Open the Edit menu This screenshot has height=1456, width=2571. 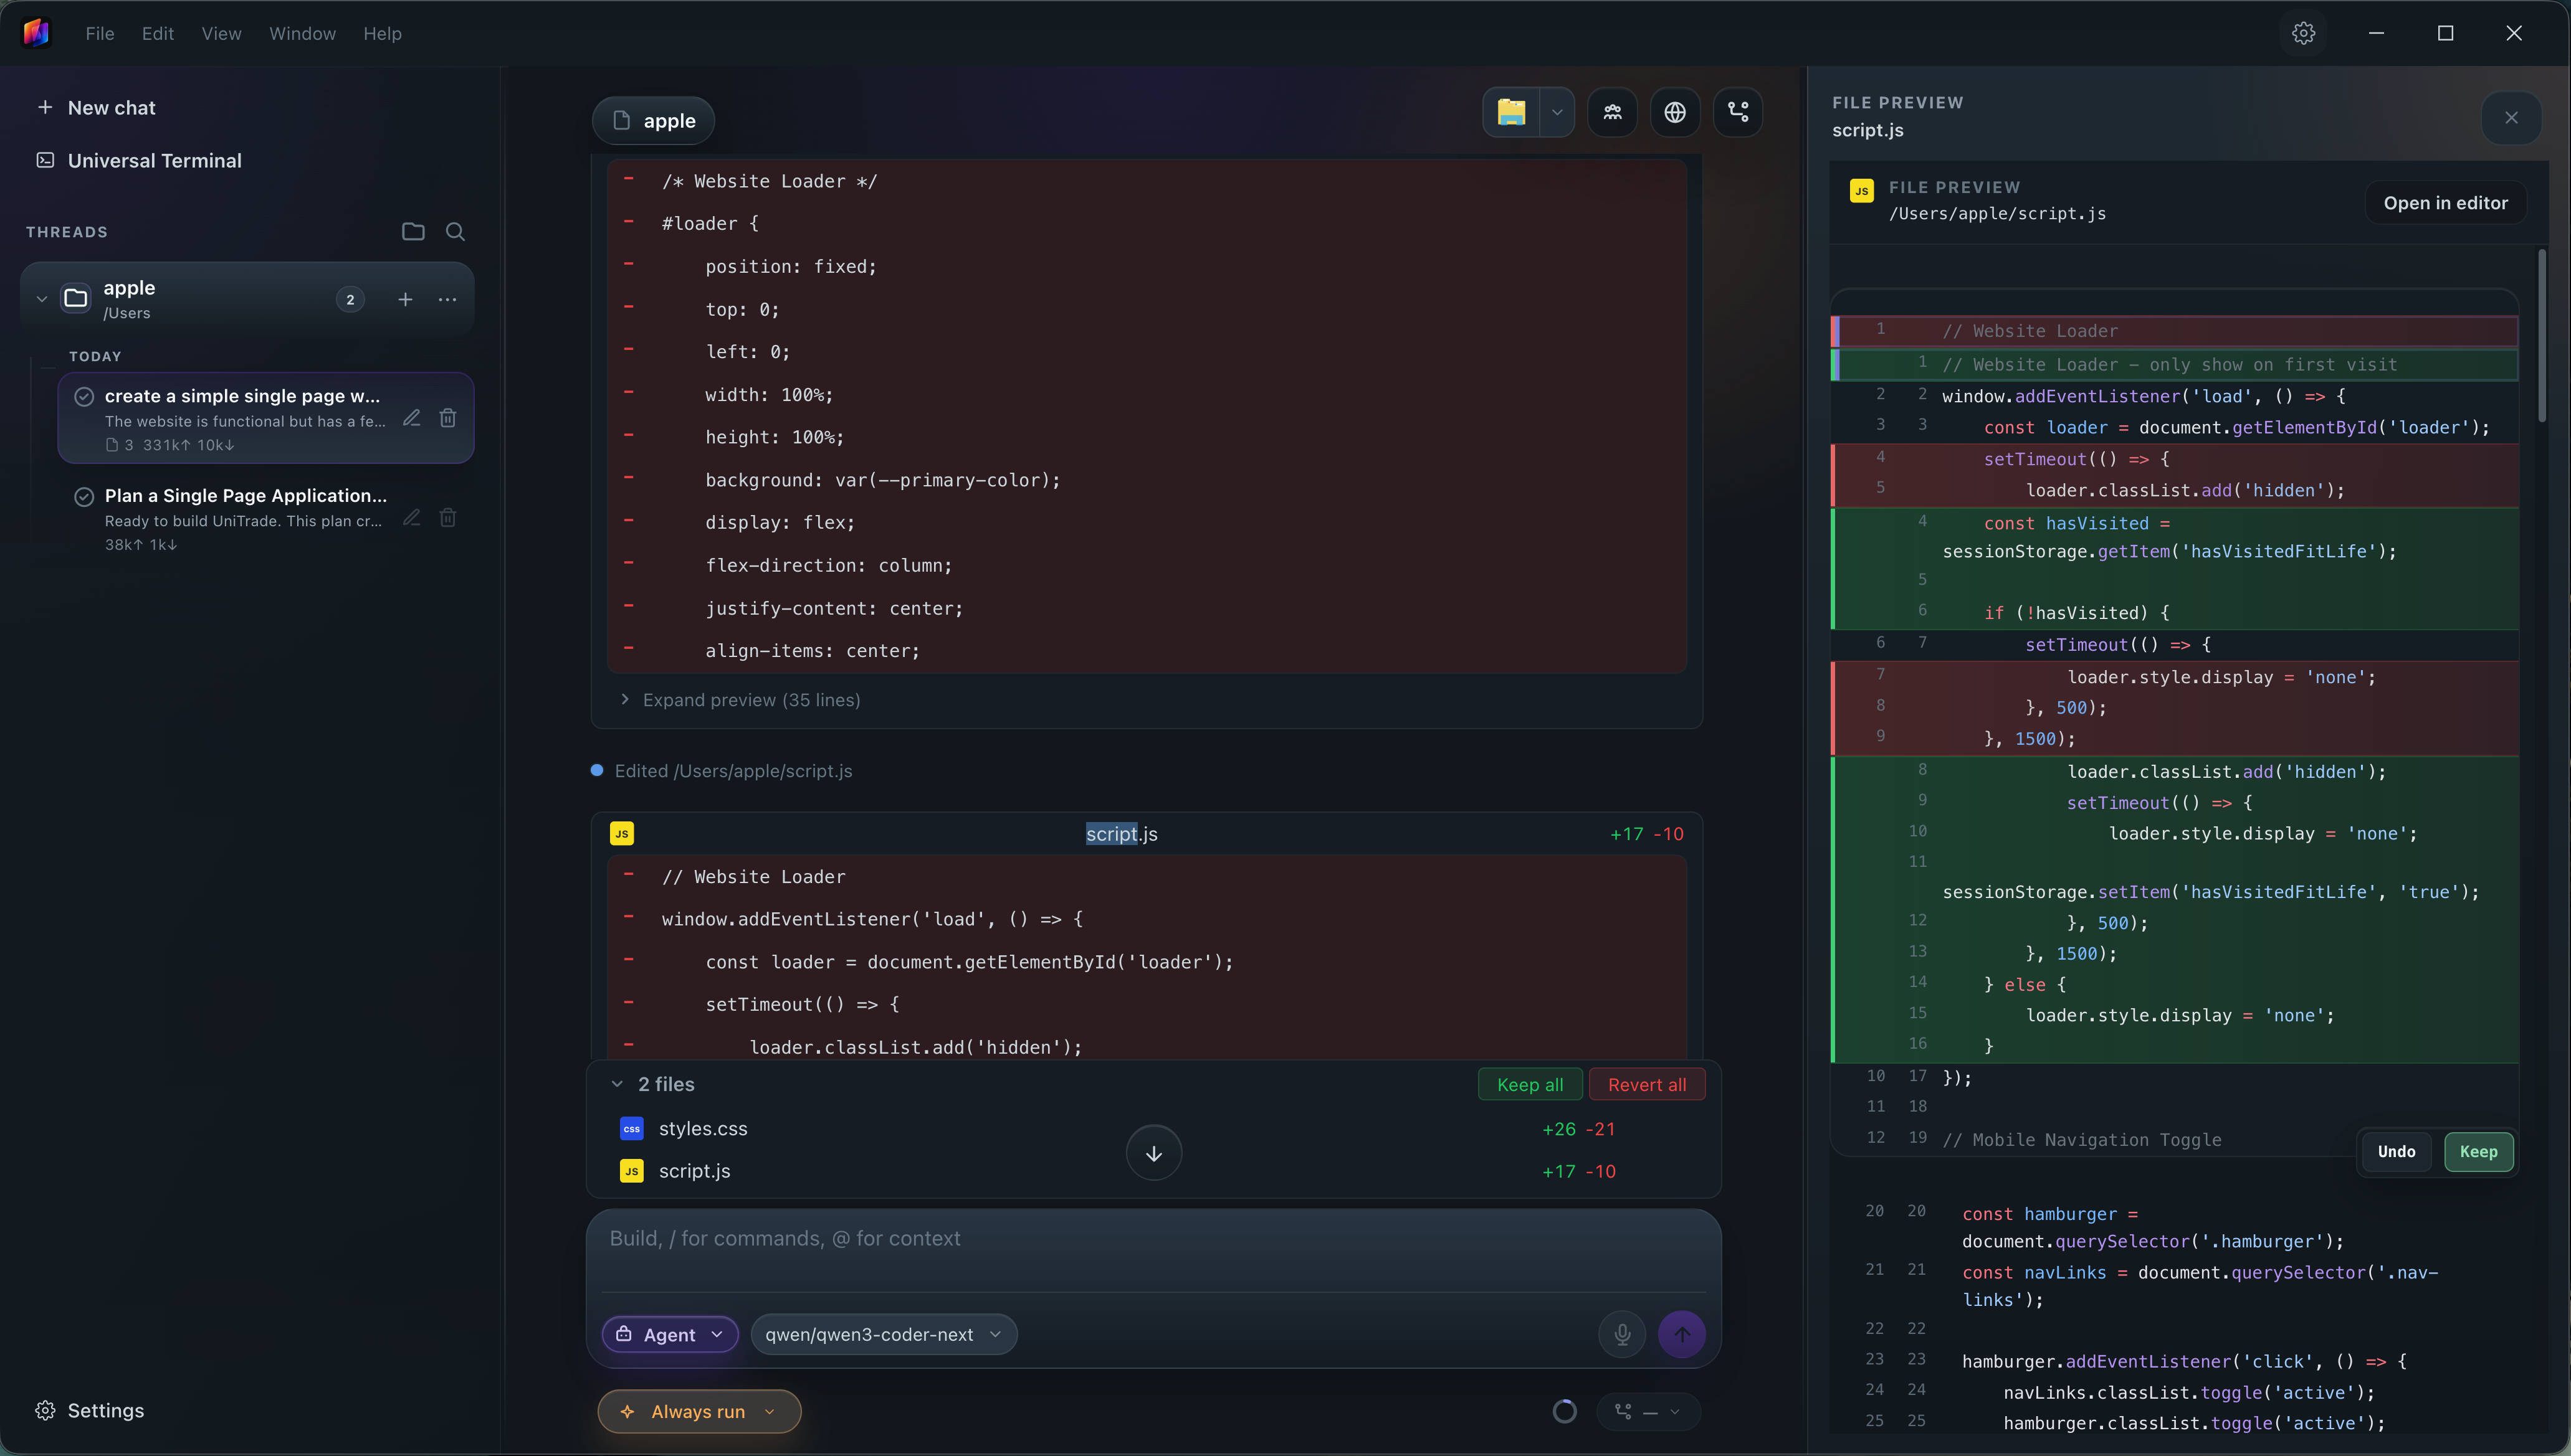coord(158,33)
